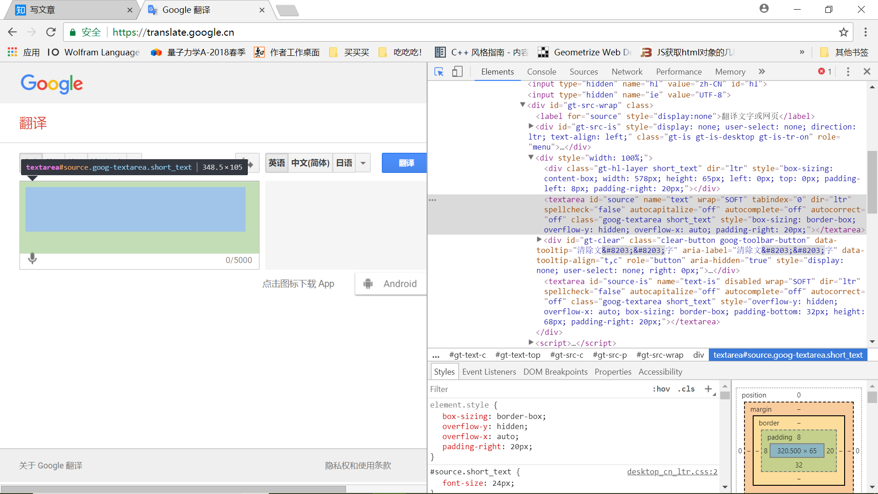The width and height of the screenshot is (878, 494).
Task: Open the Chrome three-dot menu
Action: click(865, 32)
